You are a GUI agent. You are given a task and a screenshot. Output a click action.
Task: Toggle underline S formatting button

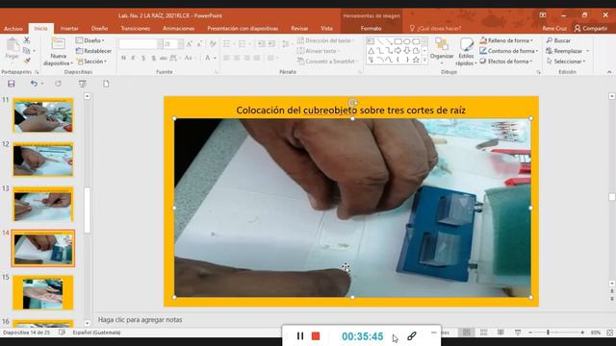click(x=143, y=58)
